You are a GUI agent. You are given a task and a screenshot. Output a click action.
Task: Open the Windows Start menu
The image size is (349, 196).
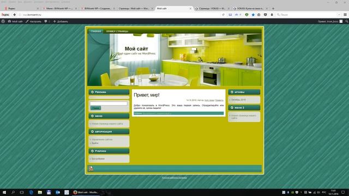(x=4, y=192)
